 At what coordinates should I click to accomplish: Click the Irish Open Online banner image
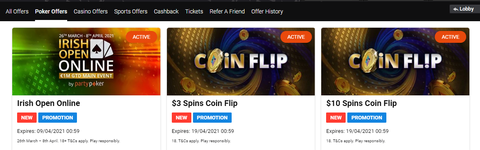click(x=86, y=62)
